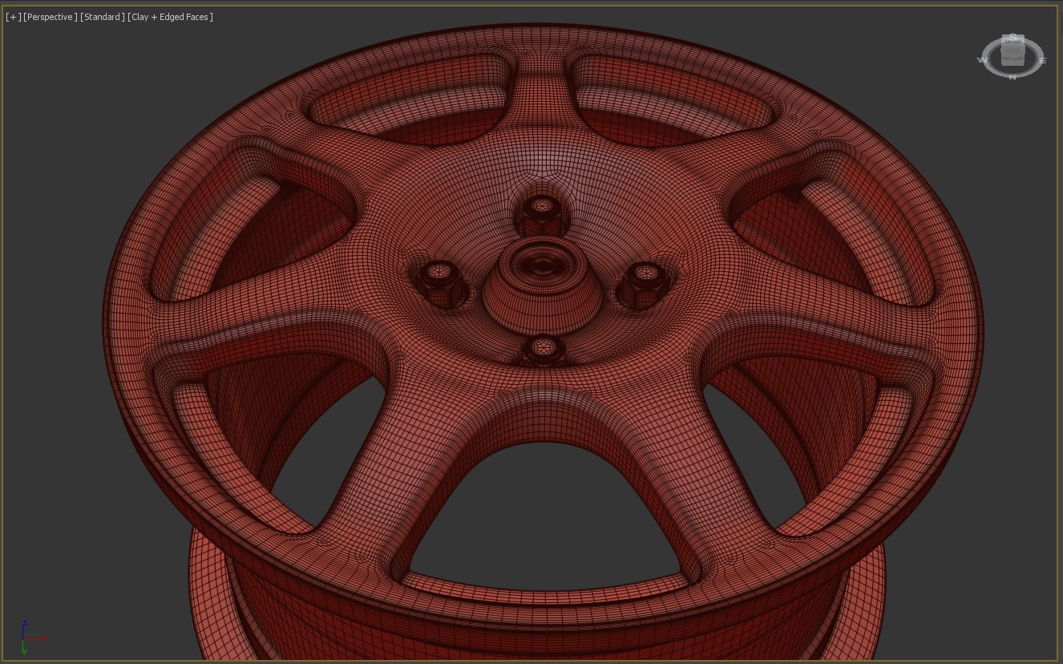
Task: Select the bottom lug nut
Action: click(x=543, y=350)
